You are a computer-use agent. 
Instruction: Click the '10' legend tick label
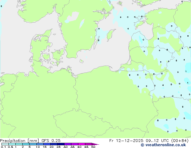point(38,147)
